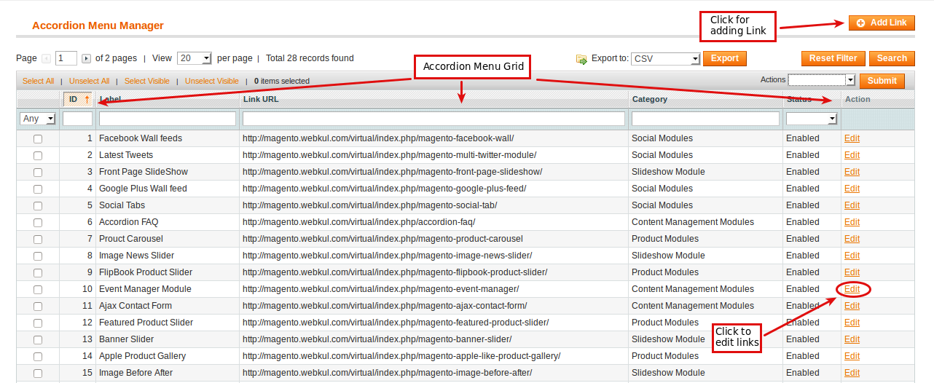
Task: Open the Export to CSV dropdown
Action: pyautogui.click(x=666, y=59)
